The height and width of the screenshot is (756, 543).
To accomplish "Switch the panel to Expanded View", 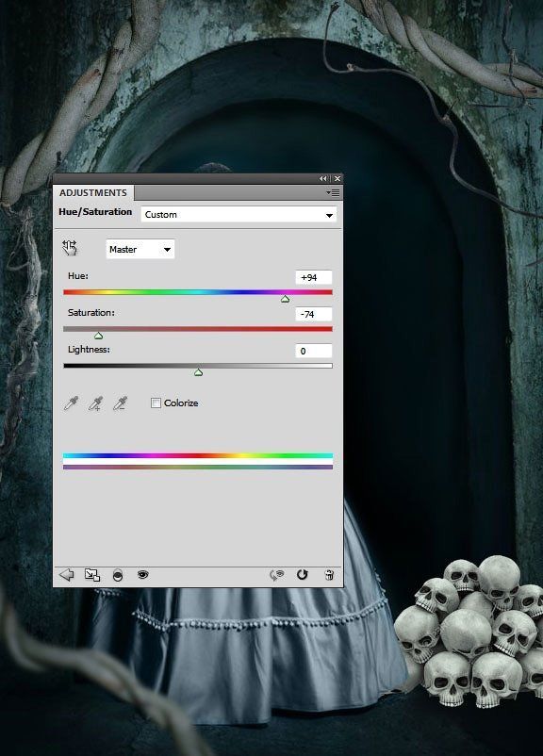I will coord(92,575).
